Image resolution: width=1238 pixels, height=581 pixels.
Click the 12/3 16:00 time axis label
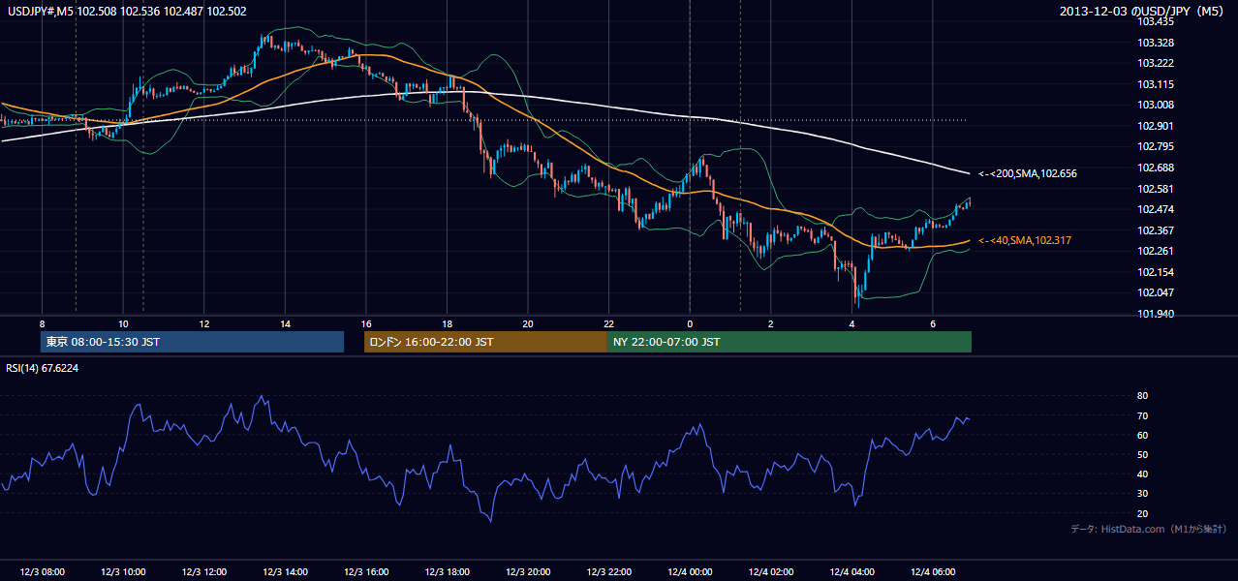(x=366, y=572)
